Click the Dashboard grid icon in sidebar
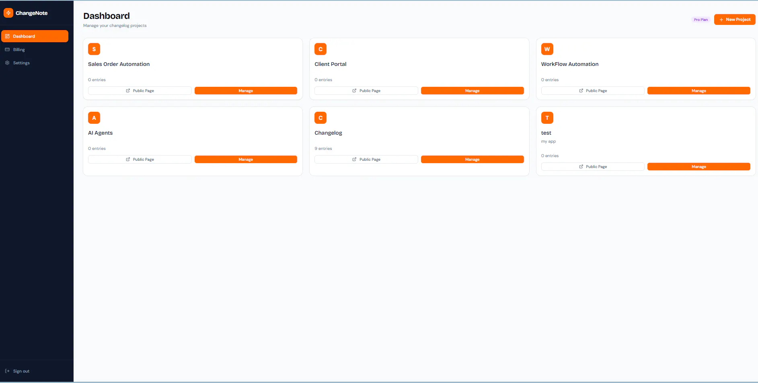This screenshot has width=758, height=383. click(7, 36)
